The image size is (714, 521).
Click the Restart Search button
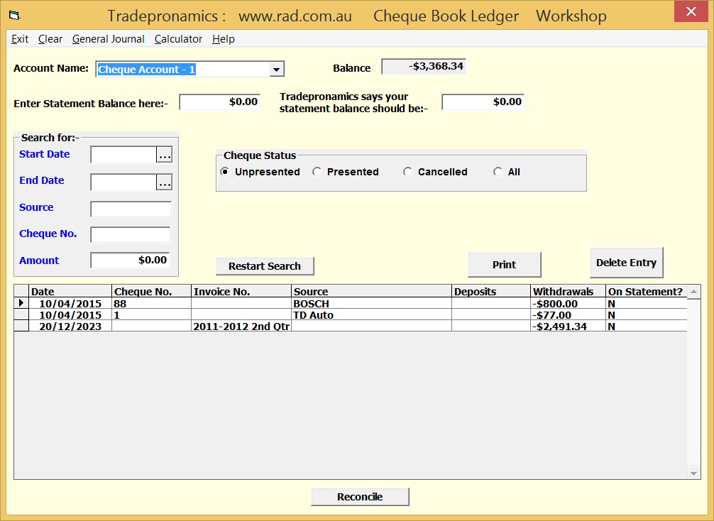(265, 266)
